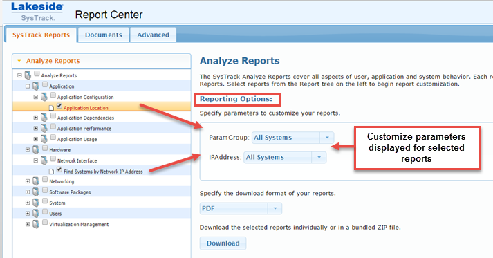Click the Lakeside SysTrack logo
The width and height of the screenshot is (493, 258).
(37, 12)
